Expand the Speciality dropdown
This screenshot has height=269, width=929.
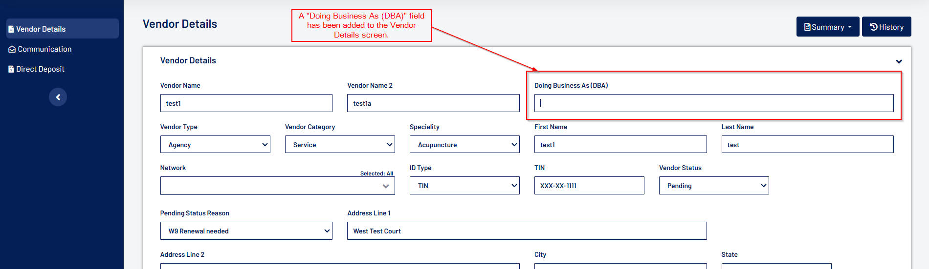(x=464, y=145)
